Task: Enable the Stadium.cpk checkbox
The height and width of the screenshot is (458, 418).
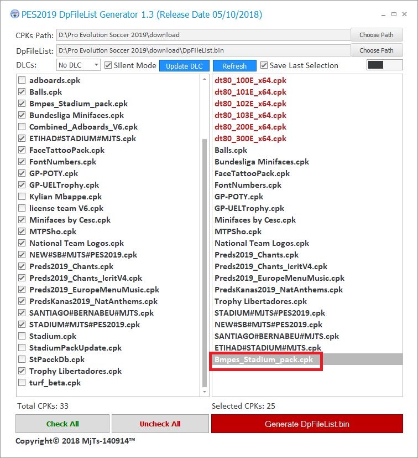Action: tap(22, 336)
